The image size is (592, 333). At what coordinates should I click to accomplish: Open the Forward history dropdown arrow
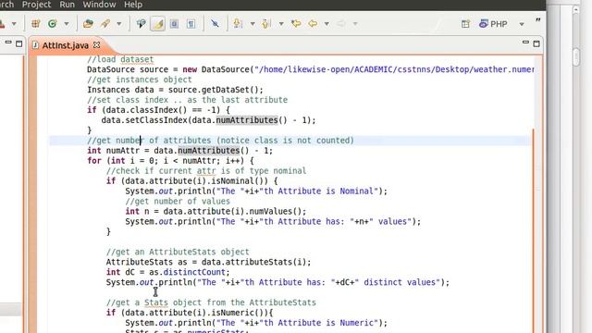(x=355, y=24)
